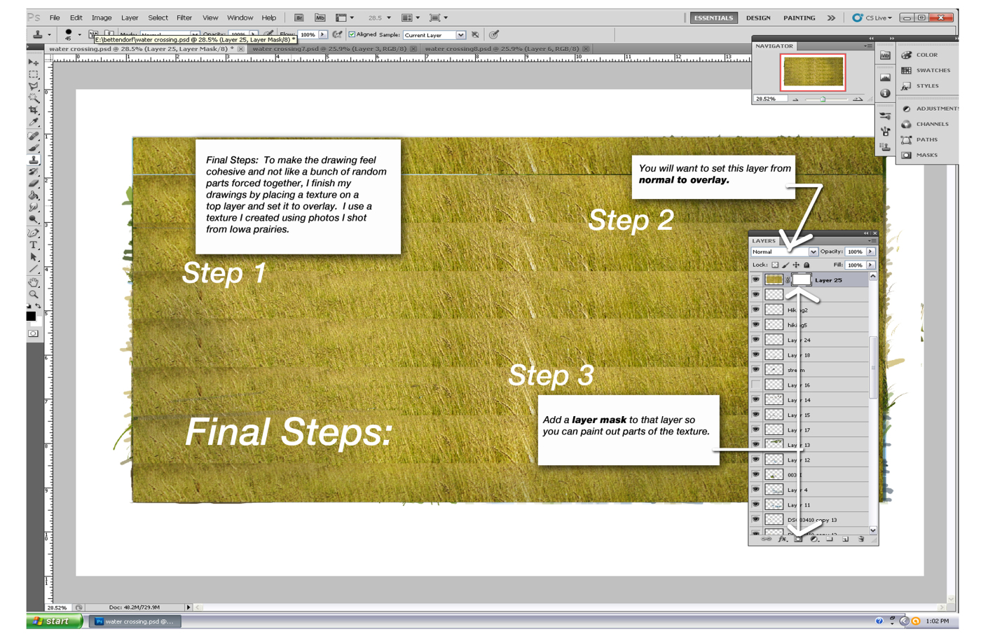
Task: Uncheck the Aligned checkbox
Action: pos(352,34)
